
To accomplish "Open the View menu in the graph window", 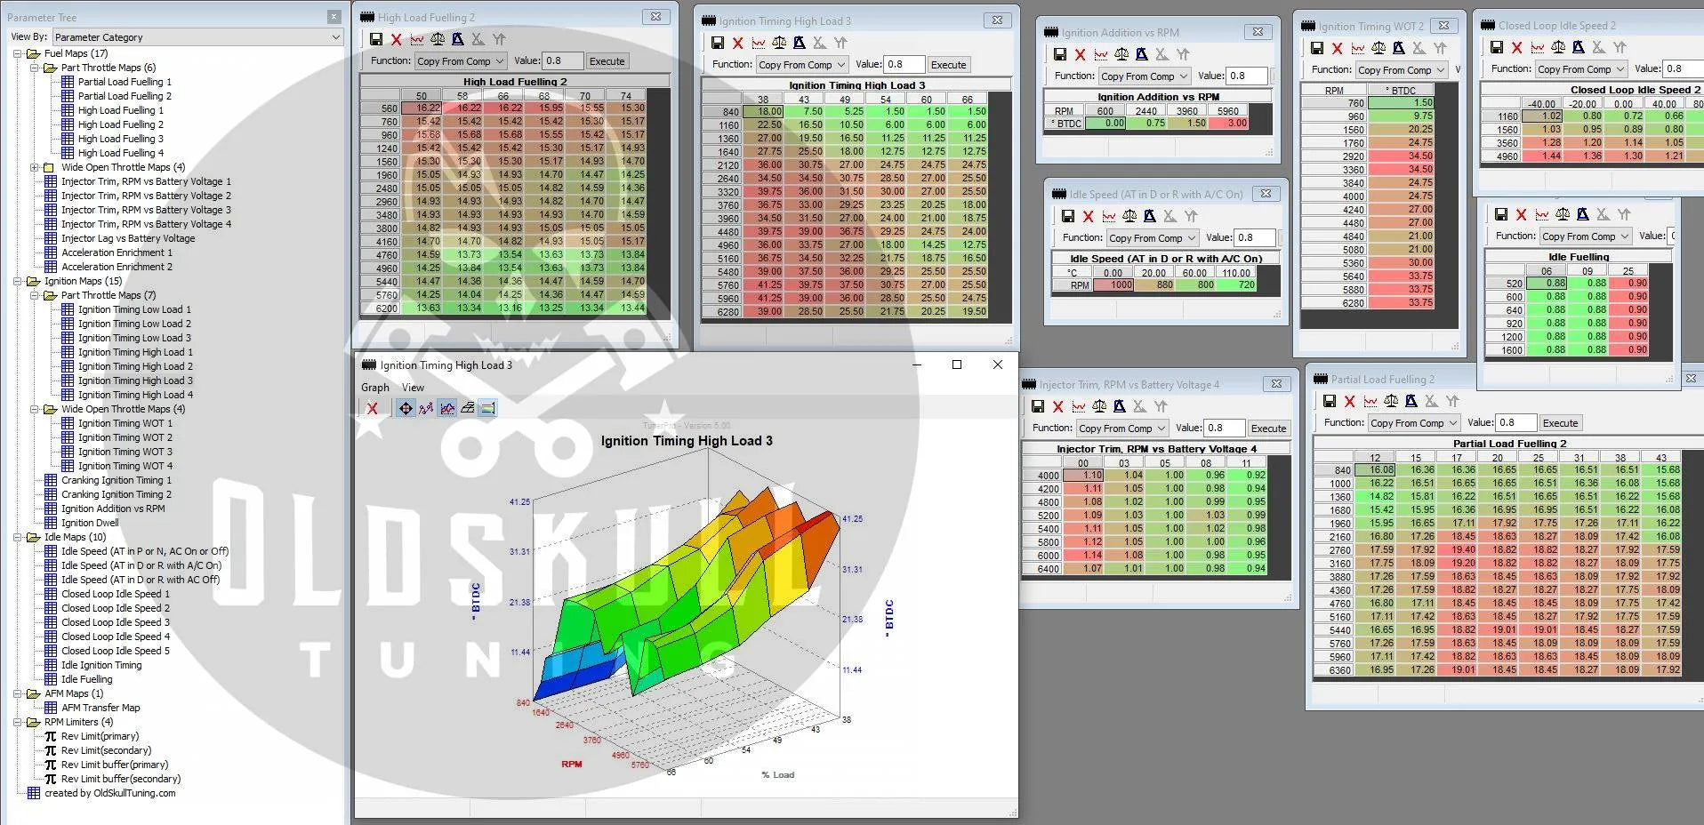I will point(413,388).
